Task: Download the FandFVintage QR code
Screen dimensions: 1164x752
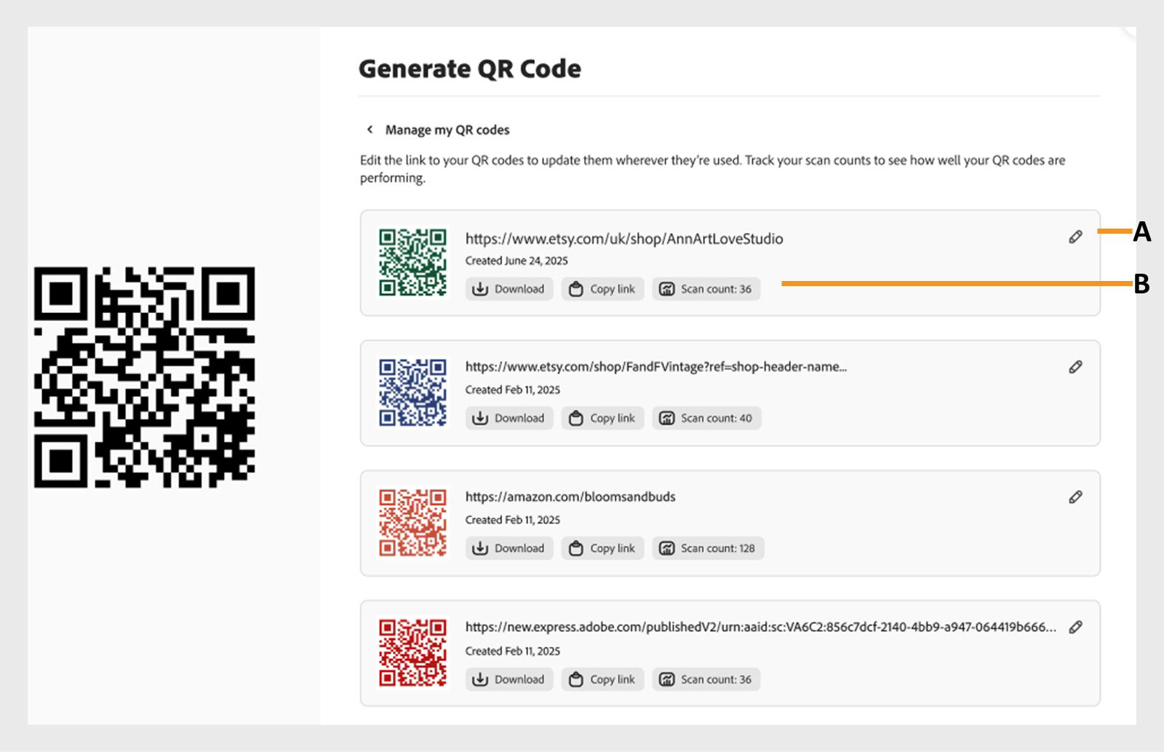Action: (509, 419)
